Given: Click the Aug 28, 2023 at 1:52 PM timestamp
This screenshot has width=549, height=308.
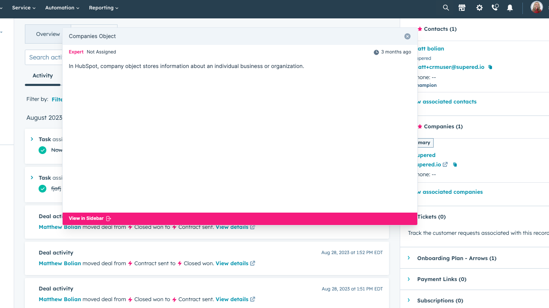Looking at the screenshot, I should click(x=352, y=253).
